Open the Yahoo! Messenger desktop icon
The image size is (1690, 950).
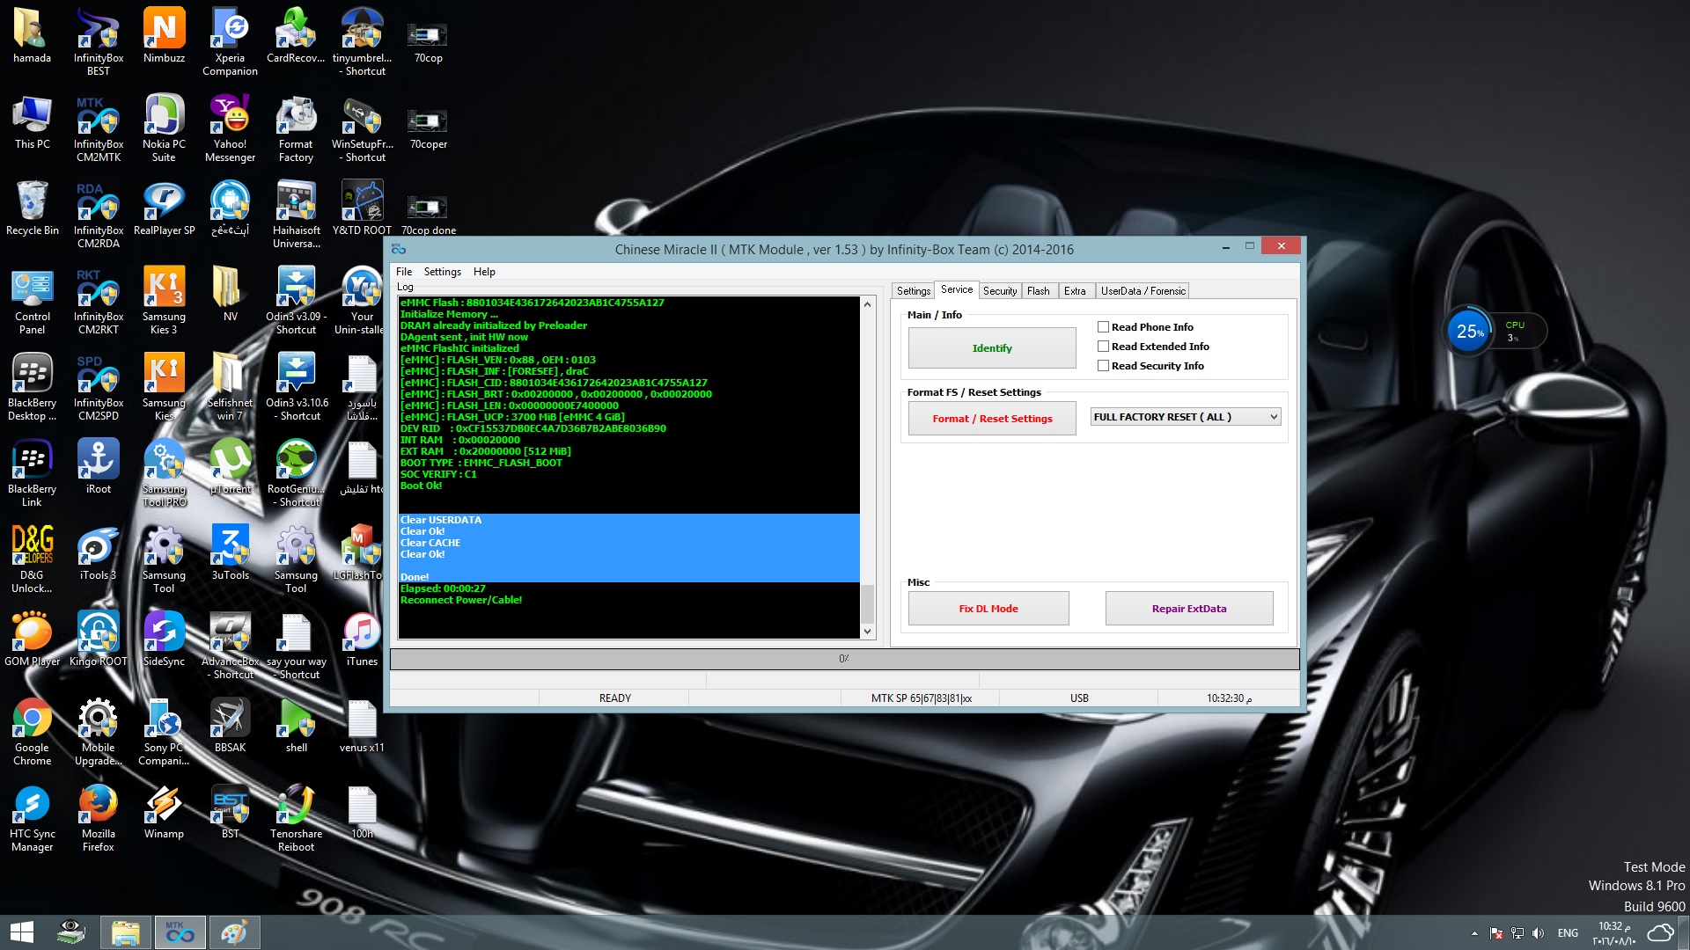pyautogui.click(x=230, y=128)
